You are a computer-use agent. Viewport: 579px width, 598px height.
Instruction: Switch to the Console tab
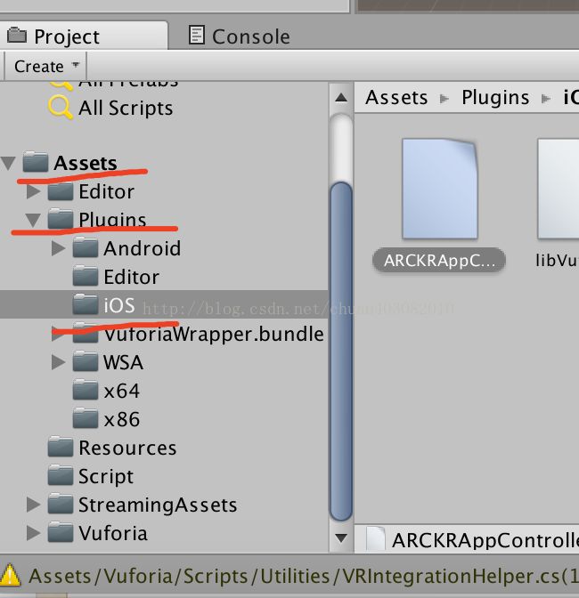tap(239, 36)
